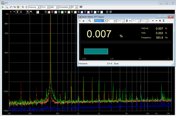Click the trace 3 number button

(x=59, y=12)
